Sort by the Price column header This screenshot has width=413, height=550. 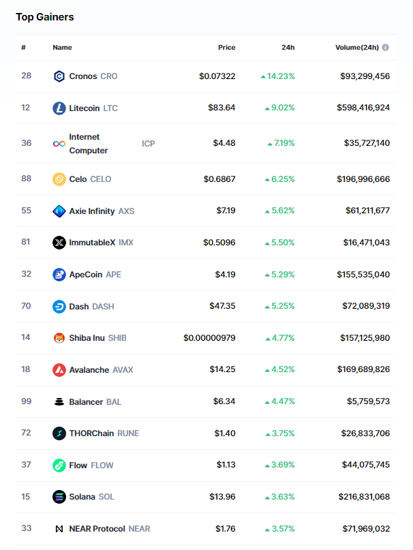[226, 48]
